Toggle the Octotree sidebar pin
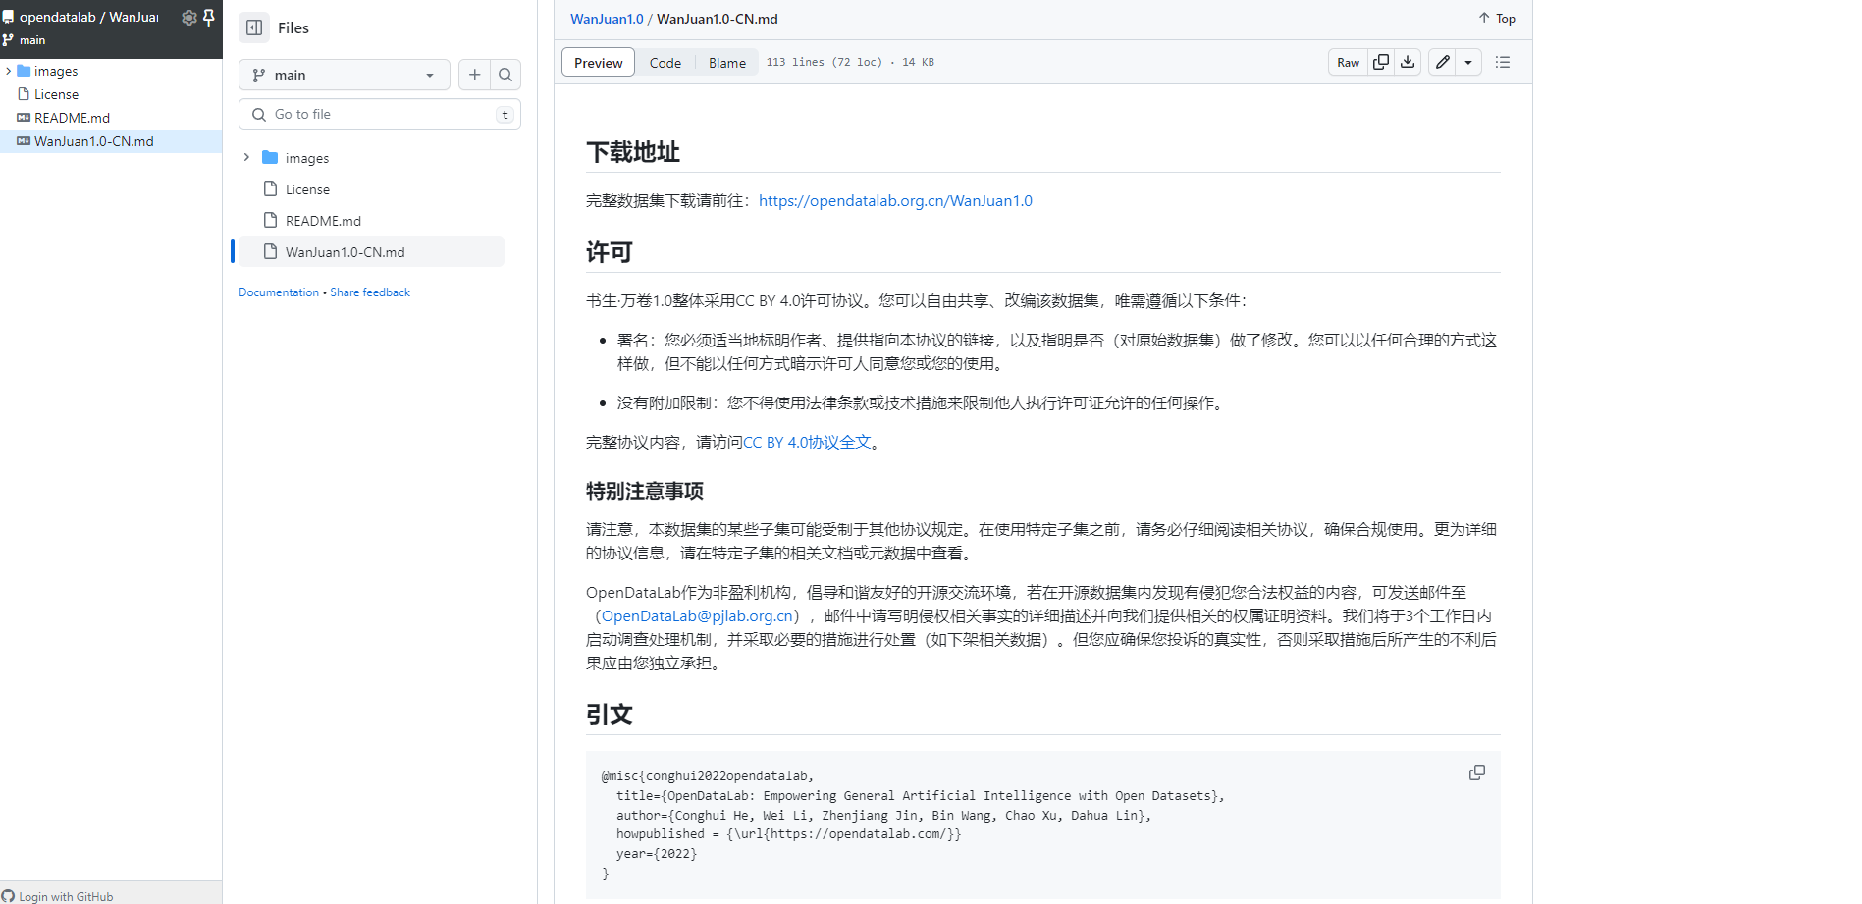This screenshot has height=904, width=1862. click(x=208, y=17)
